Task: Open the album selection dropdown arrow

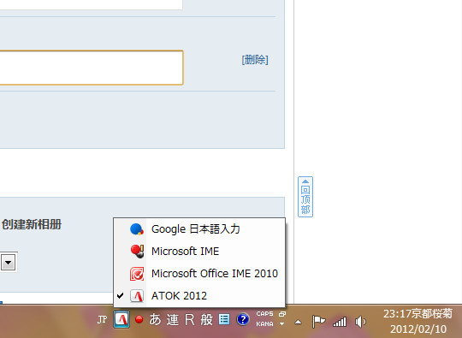Action: (8, 262)
